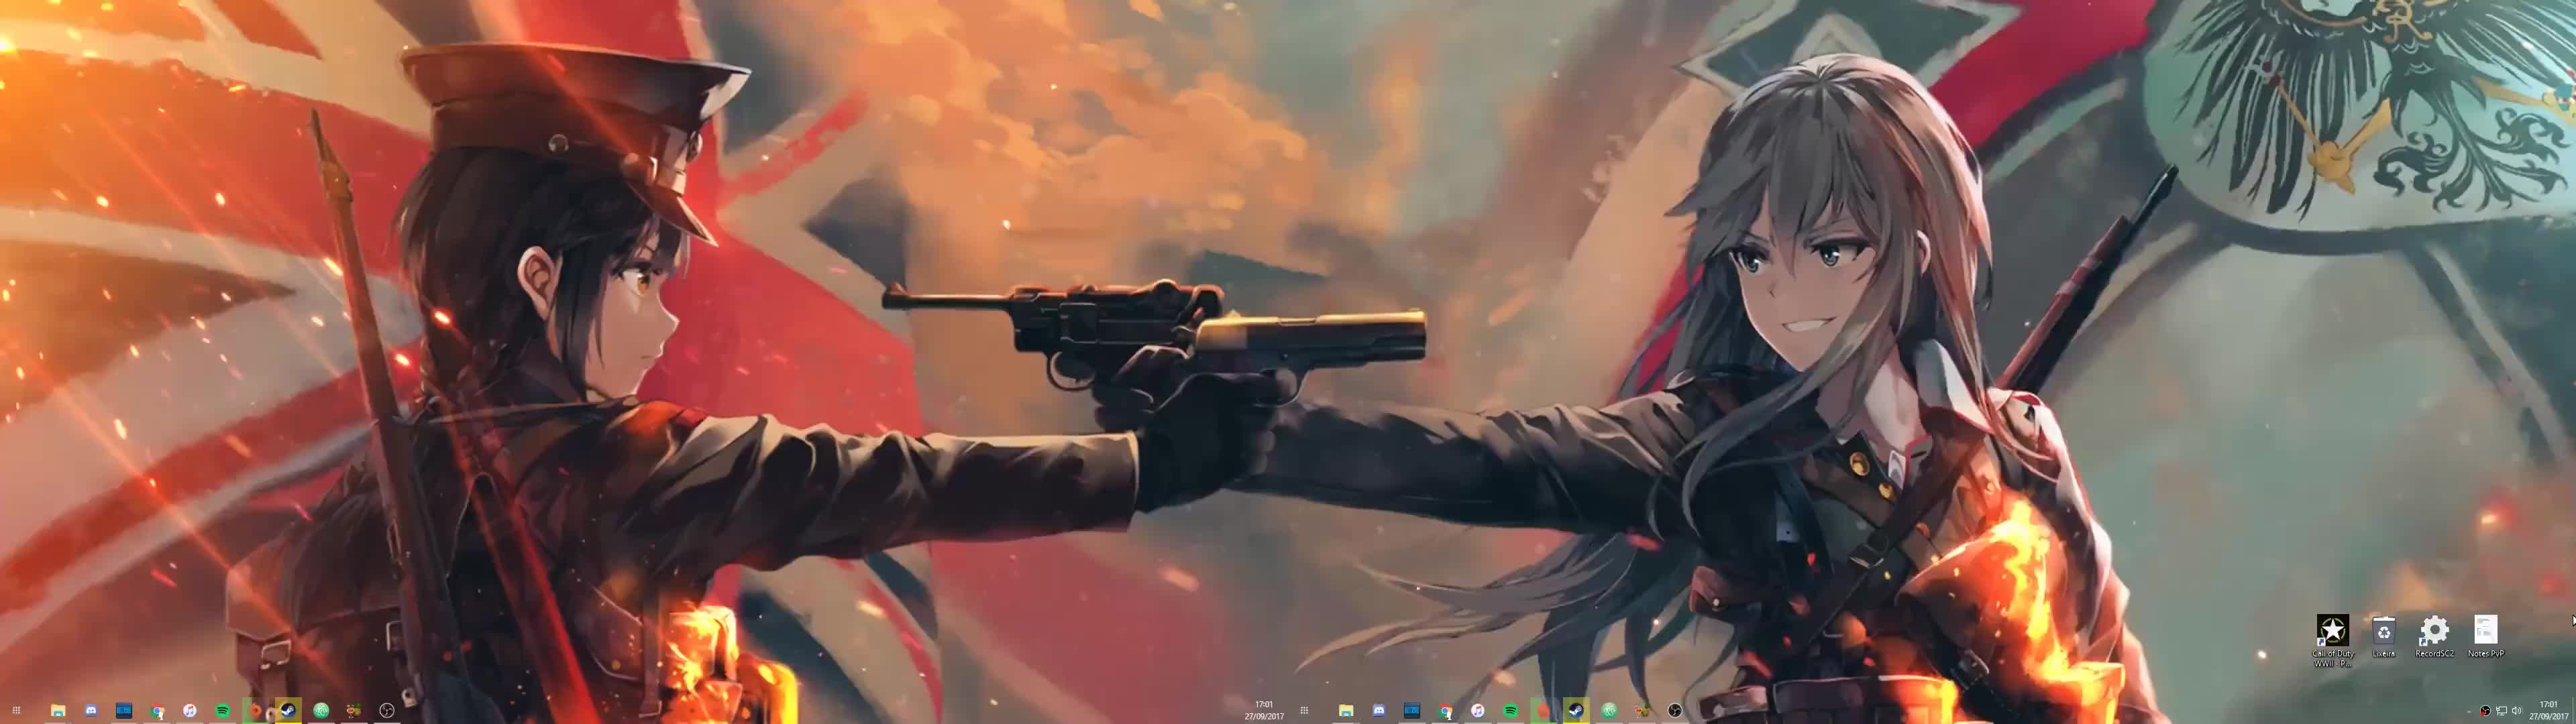Open OBS Studio on first monitor taskbar
The image size is (2576, 724).
click(387, 710)
